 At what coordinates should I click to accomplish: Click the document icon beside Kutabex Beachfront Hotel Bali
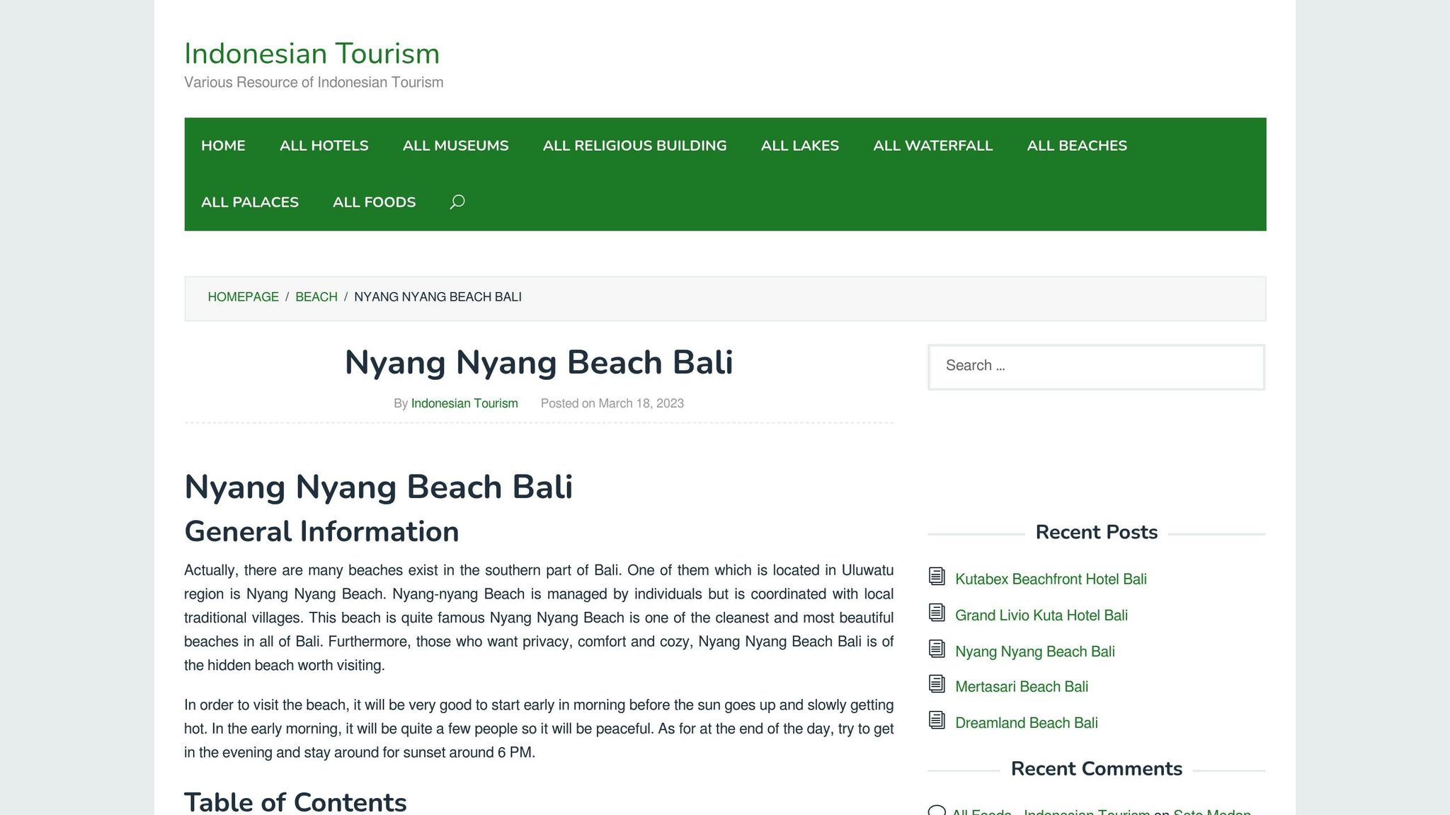click(x=937, y=578)
